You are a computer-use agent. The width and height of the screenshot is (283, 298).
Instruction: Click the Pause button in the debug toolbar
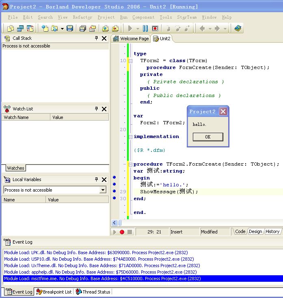point(146,28)
